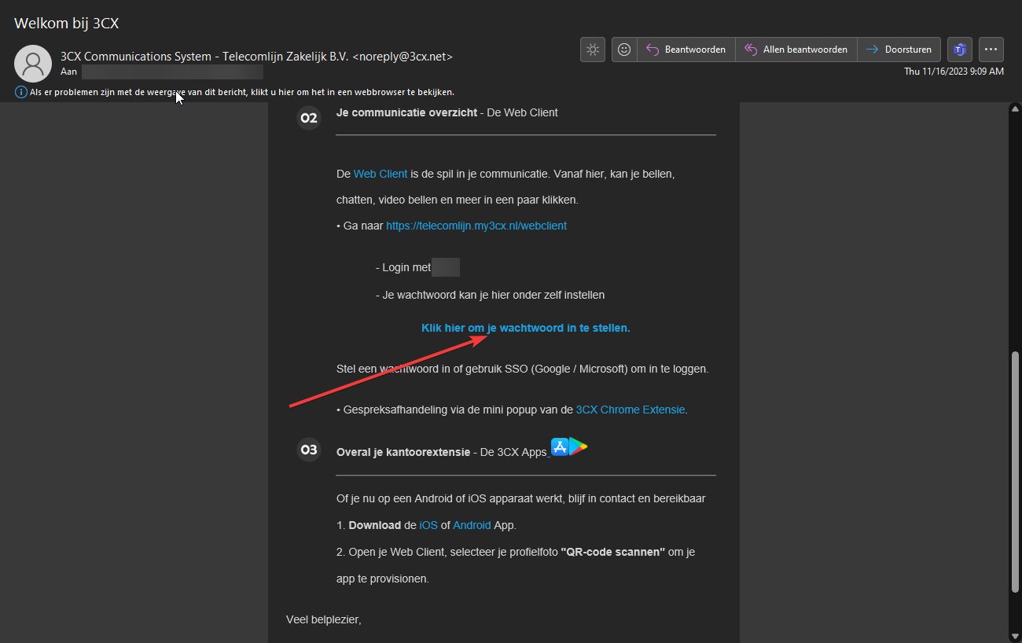Reply with the Beantwoorden button
Viewport: 1022px width, 643px height.
[x=686, y=50]
